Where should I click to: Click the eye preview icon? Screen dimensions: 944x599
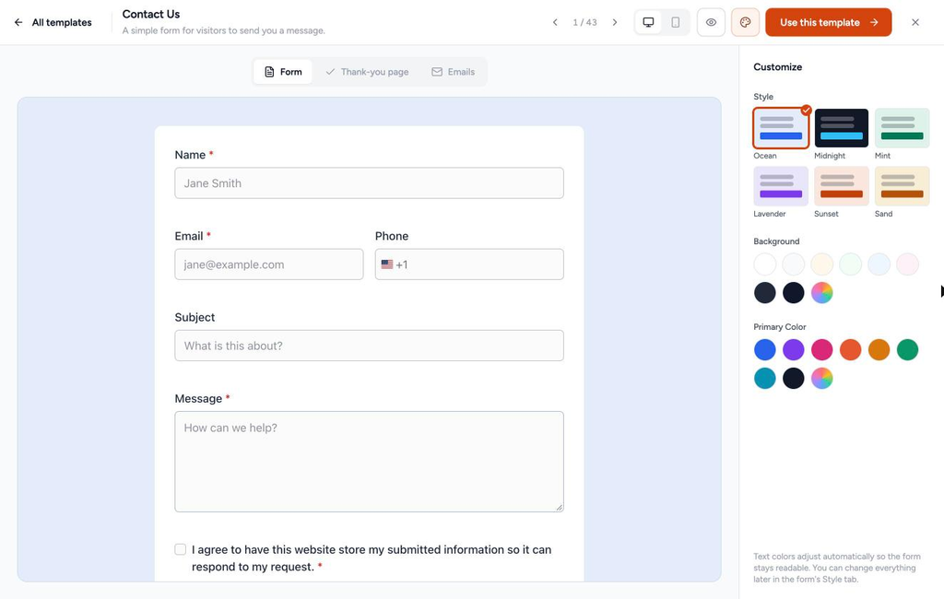pos(711,22)
